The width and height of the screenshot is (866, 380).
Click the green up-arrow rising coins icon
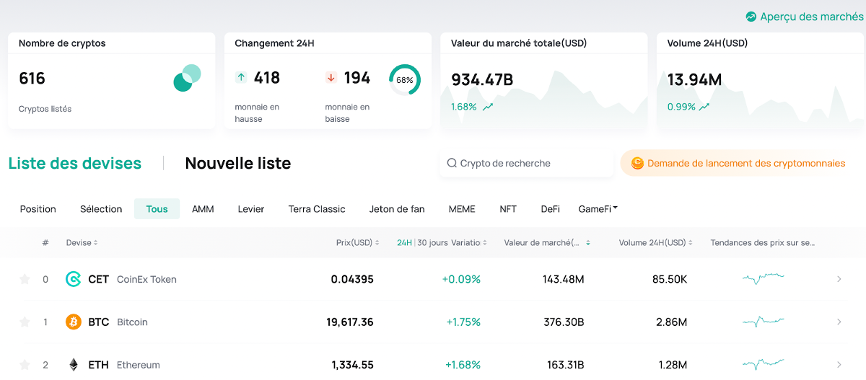pos(241,77)
